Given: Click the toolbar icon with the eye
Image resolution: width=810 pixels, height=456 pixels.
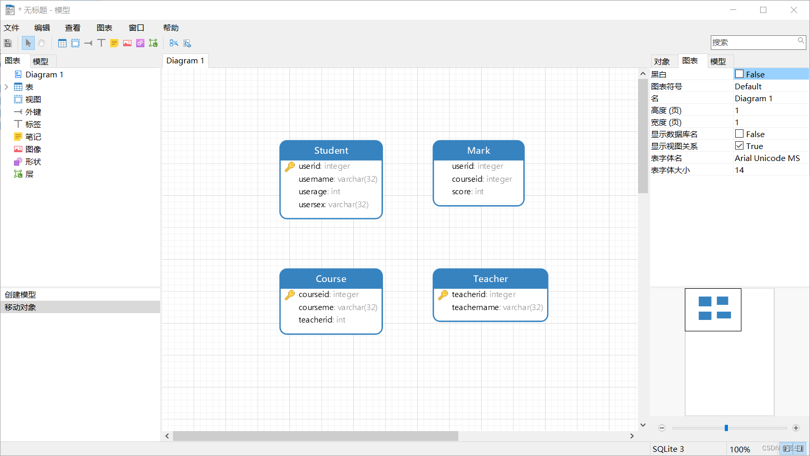Looking at the screenshot, I should pyautogui.click(x=187, y=43).
